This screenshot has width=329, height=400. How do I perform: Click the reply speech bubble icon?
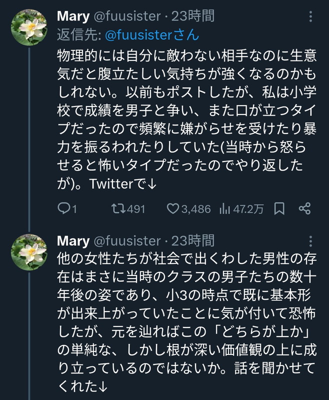point(64,208)
